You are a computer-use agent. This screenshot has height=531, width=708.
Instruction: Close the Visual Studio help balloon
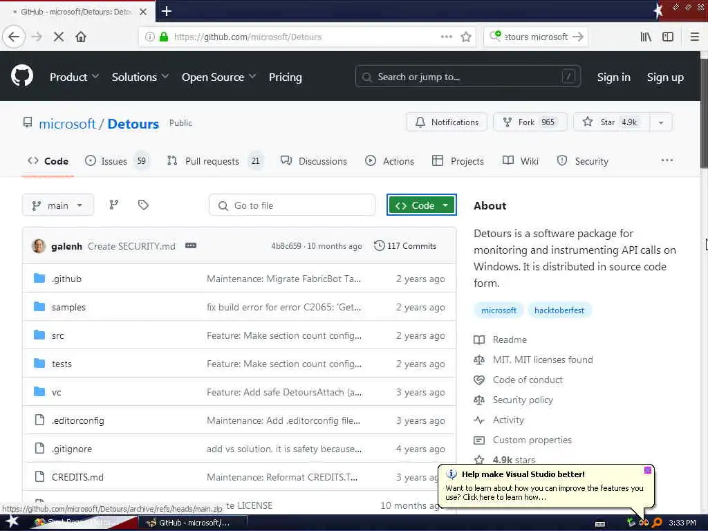[x=647, y=470]
